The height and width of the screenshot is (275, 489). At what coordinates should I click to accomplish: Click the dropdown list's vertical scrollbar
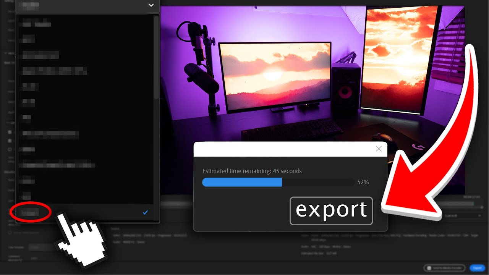coord(156,57)
